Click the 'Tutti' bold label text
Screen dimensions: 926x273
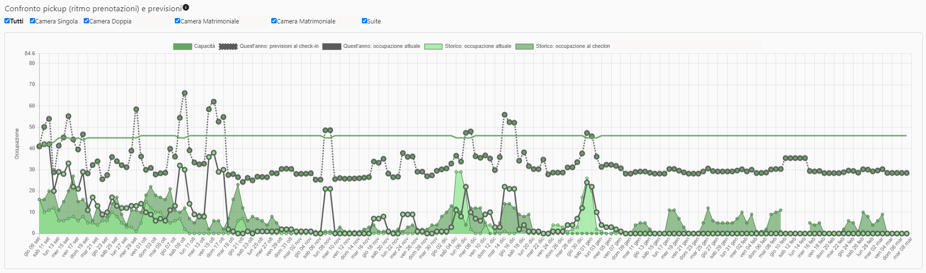click(x=17, y=21)
